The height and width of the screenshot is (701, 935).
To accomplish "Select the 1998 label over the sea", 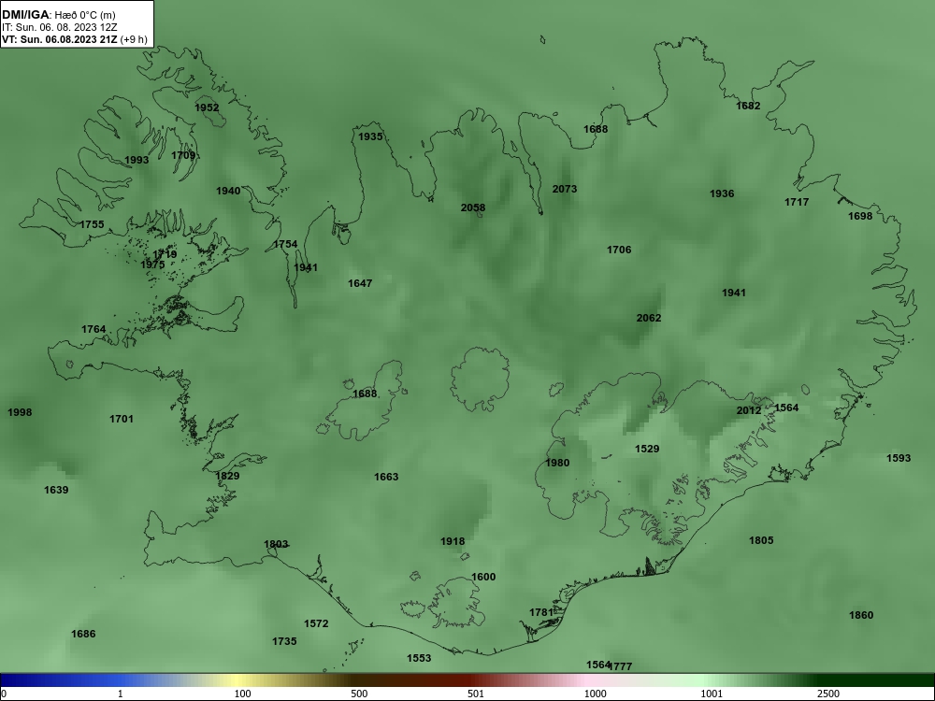I will pos(20,412).
